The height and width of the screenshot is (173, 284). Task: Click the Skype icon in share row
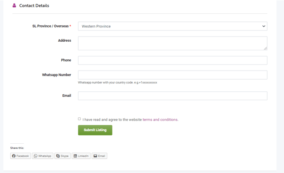[58, 156]
